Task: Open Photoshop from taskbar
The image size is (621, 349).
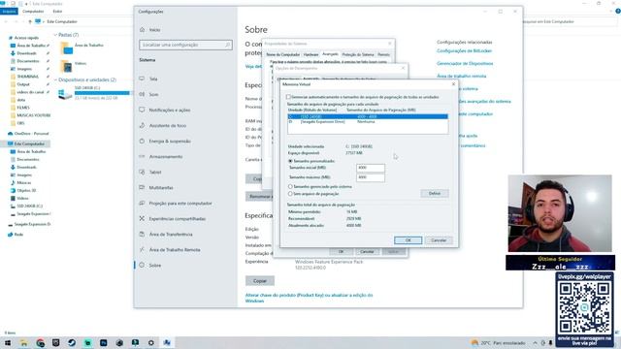Action: (x=104, y=342)
